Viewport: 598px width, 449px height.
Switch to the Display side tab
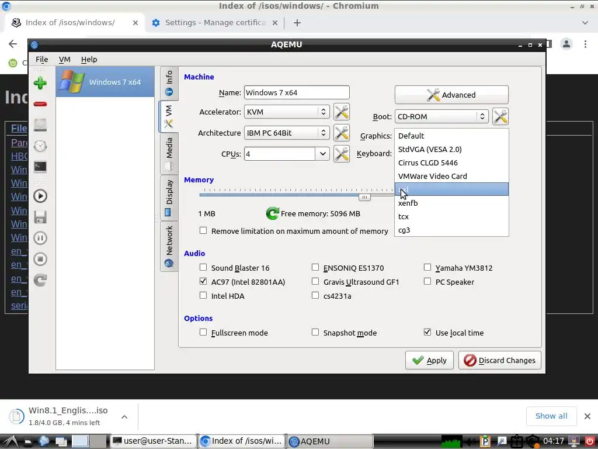(x=169, y=198)
